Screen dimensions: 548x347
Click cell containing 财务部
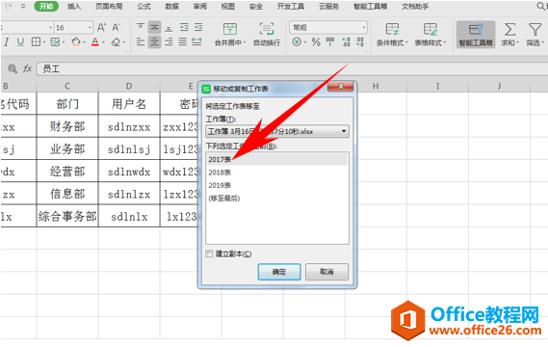click(x=67, y=126)
